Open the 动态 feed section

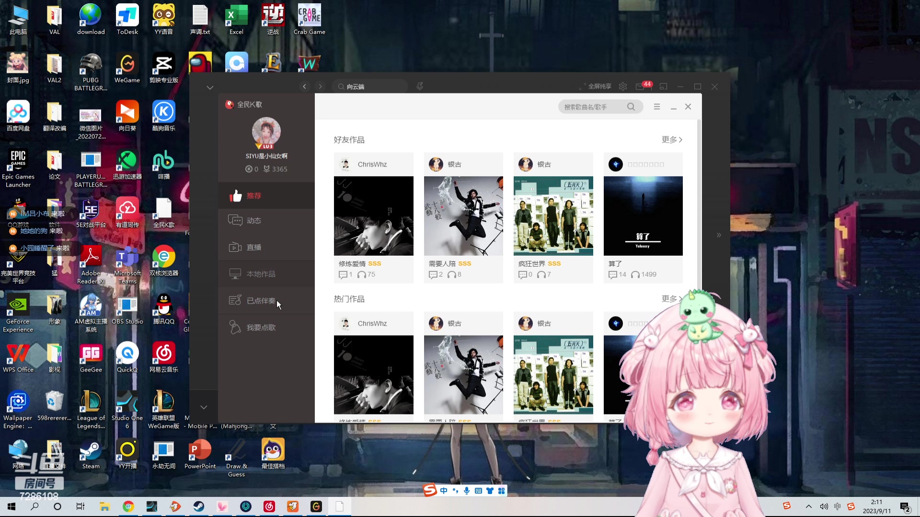[254, 221]
